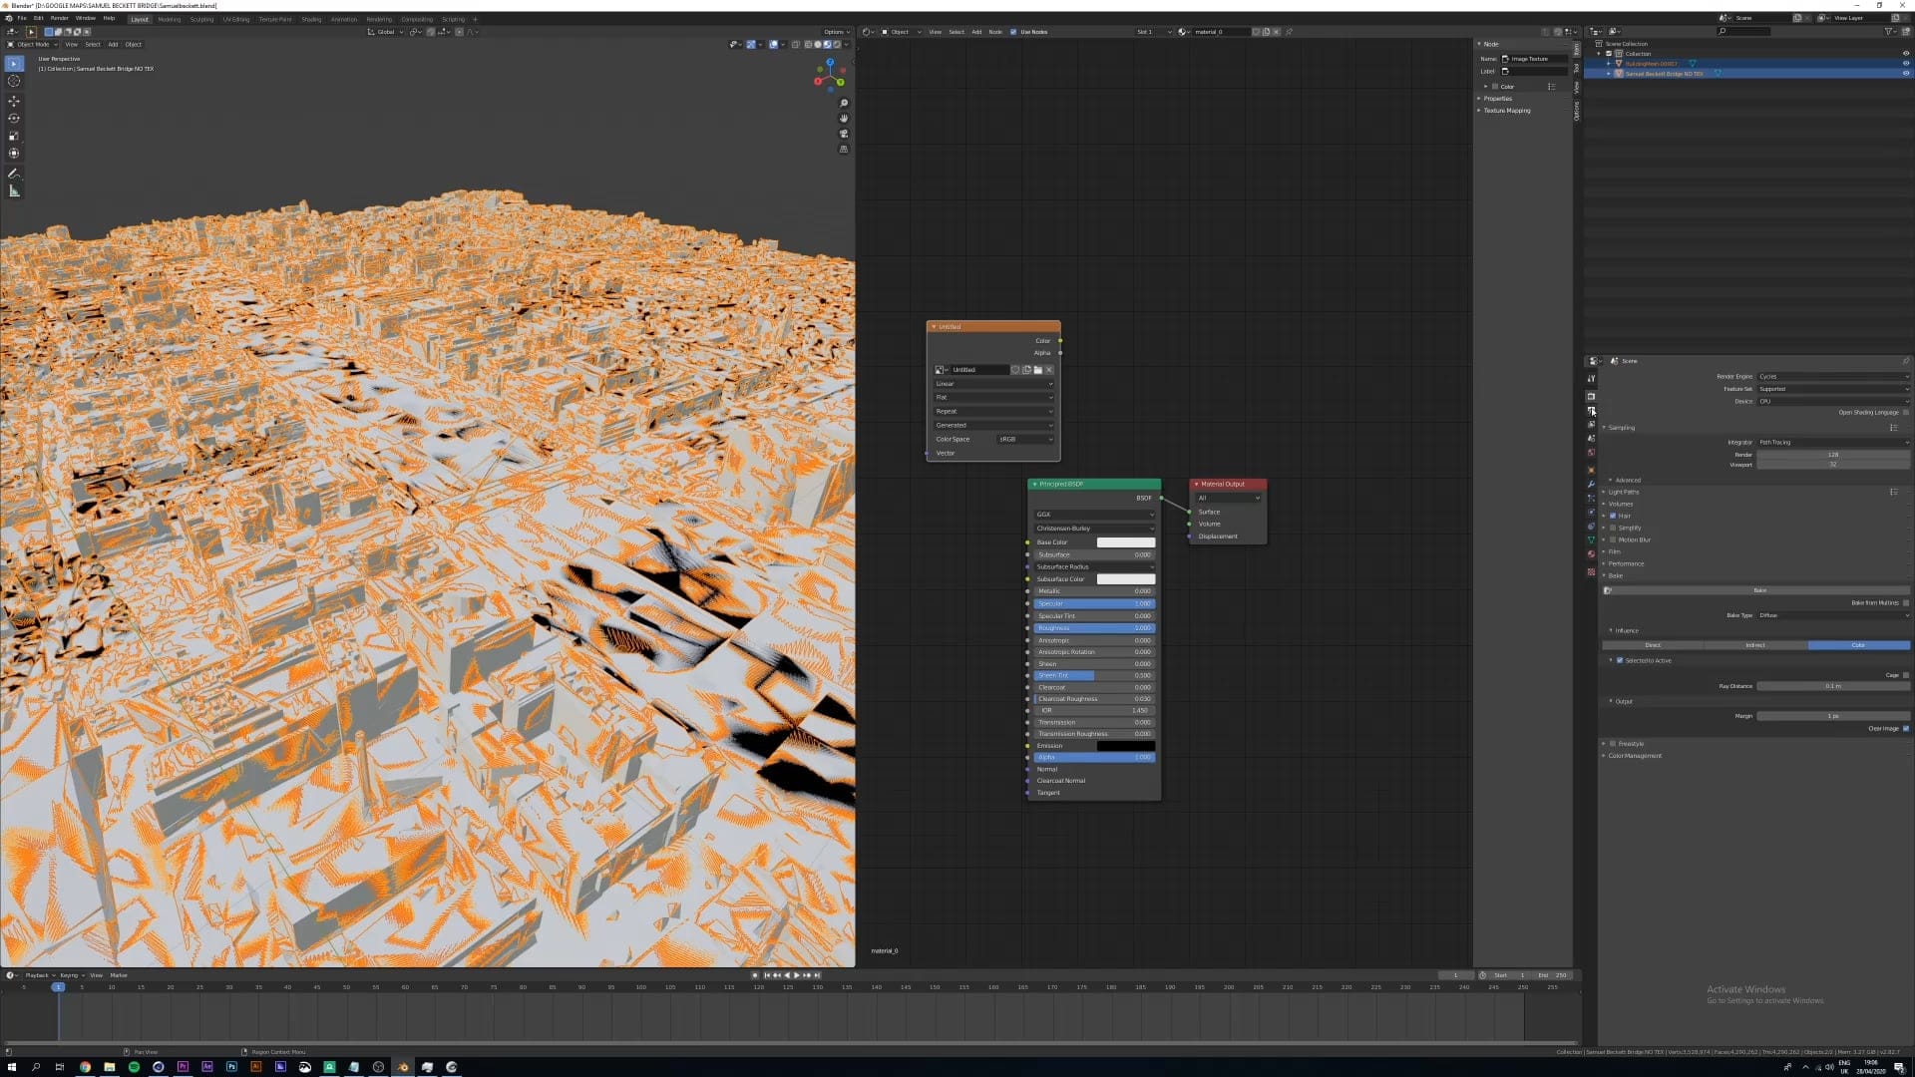The height and width of the screenshot is (1077, 1915).
Task: Open the folder icon on the image node
Action: coord(1037,370)
